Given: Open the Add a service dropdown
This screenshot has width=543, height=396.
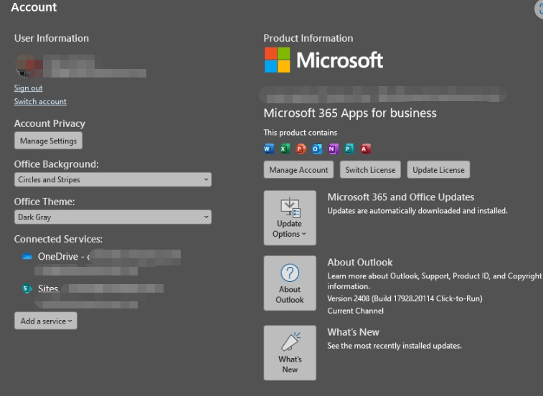Looking at the screenshot, I should (x=46, y=321).
